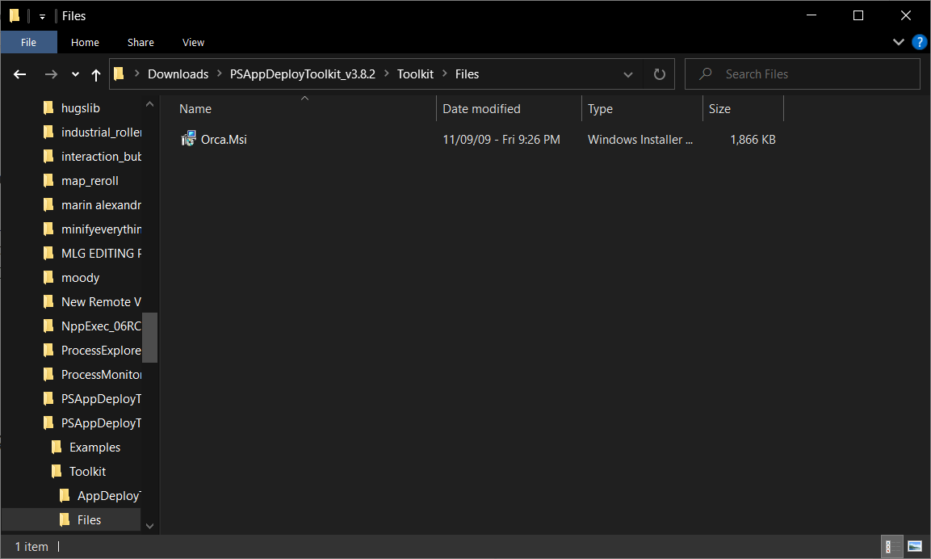The height and width of the screenshot is (559, 931).
Task: Go up one folder level
Action: pyautogui.click(x=95, y=74)
